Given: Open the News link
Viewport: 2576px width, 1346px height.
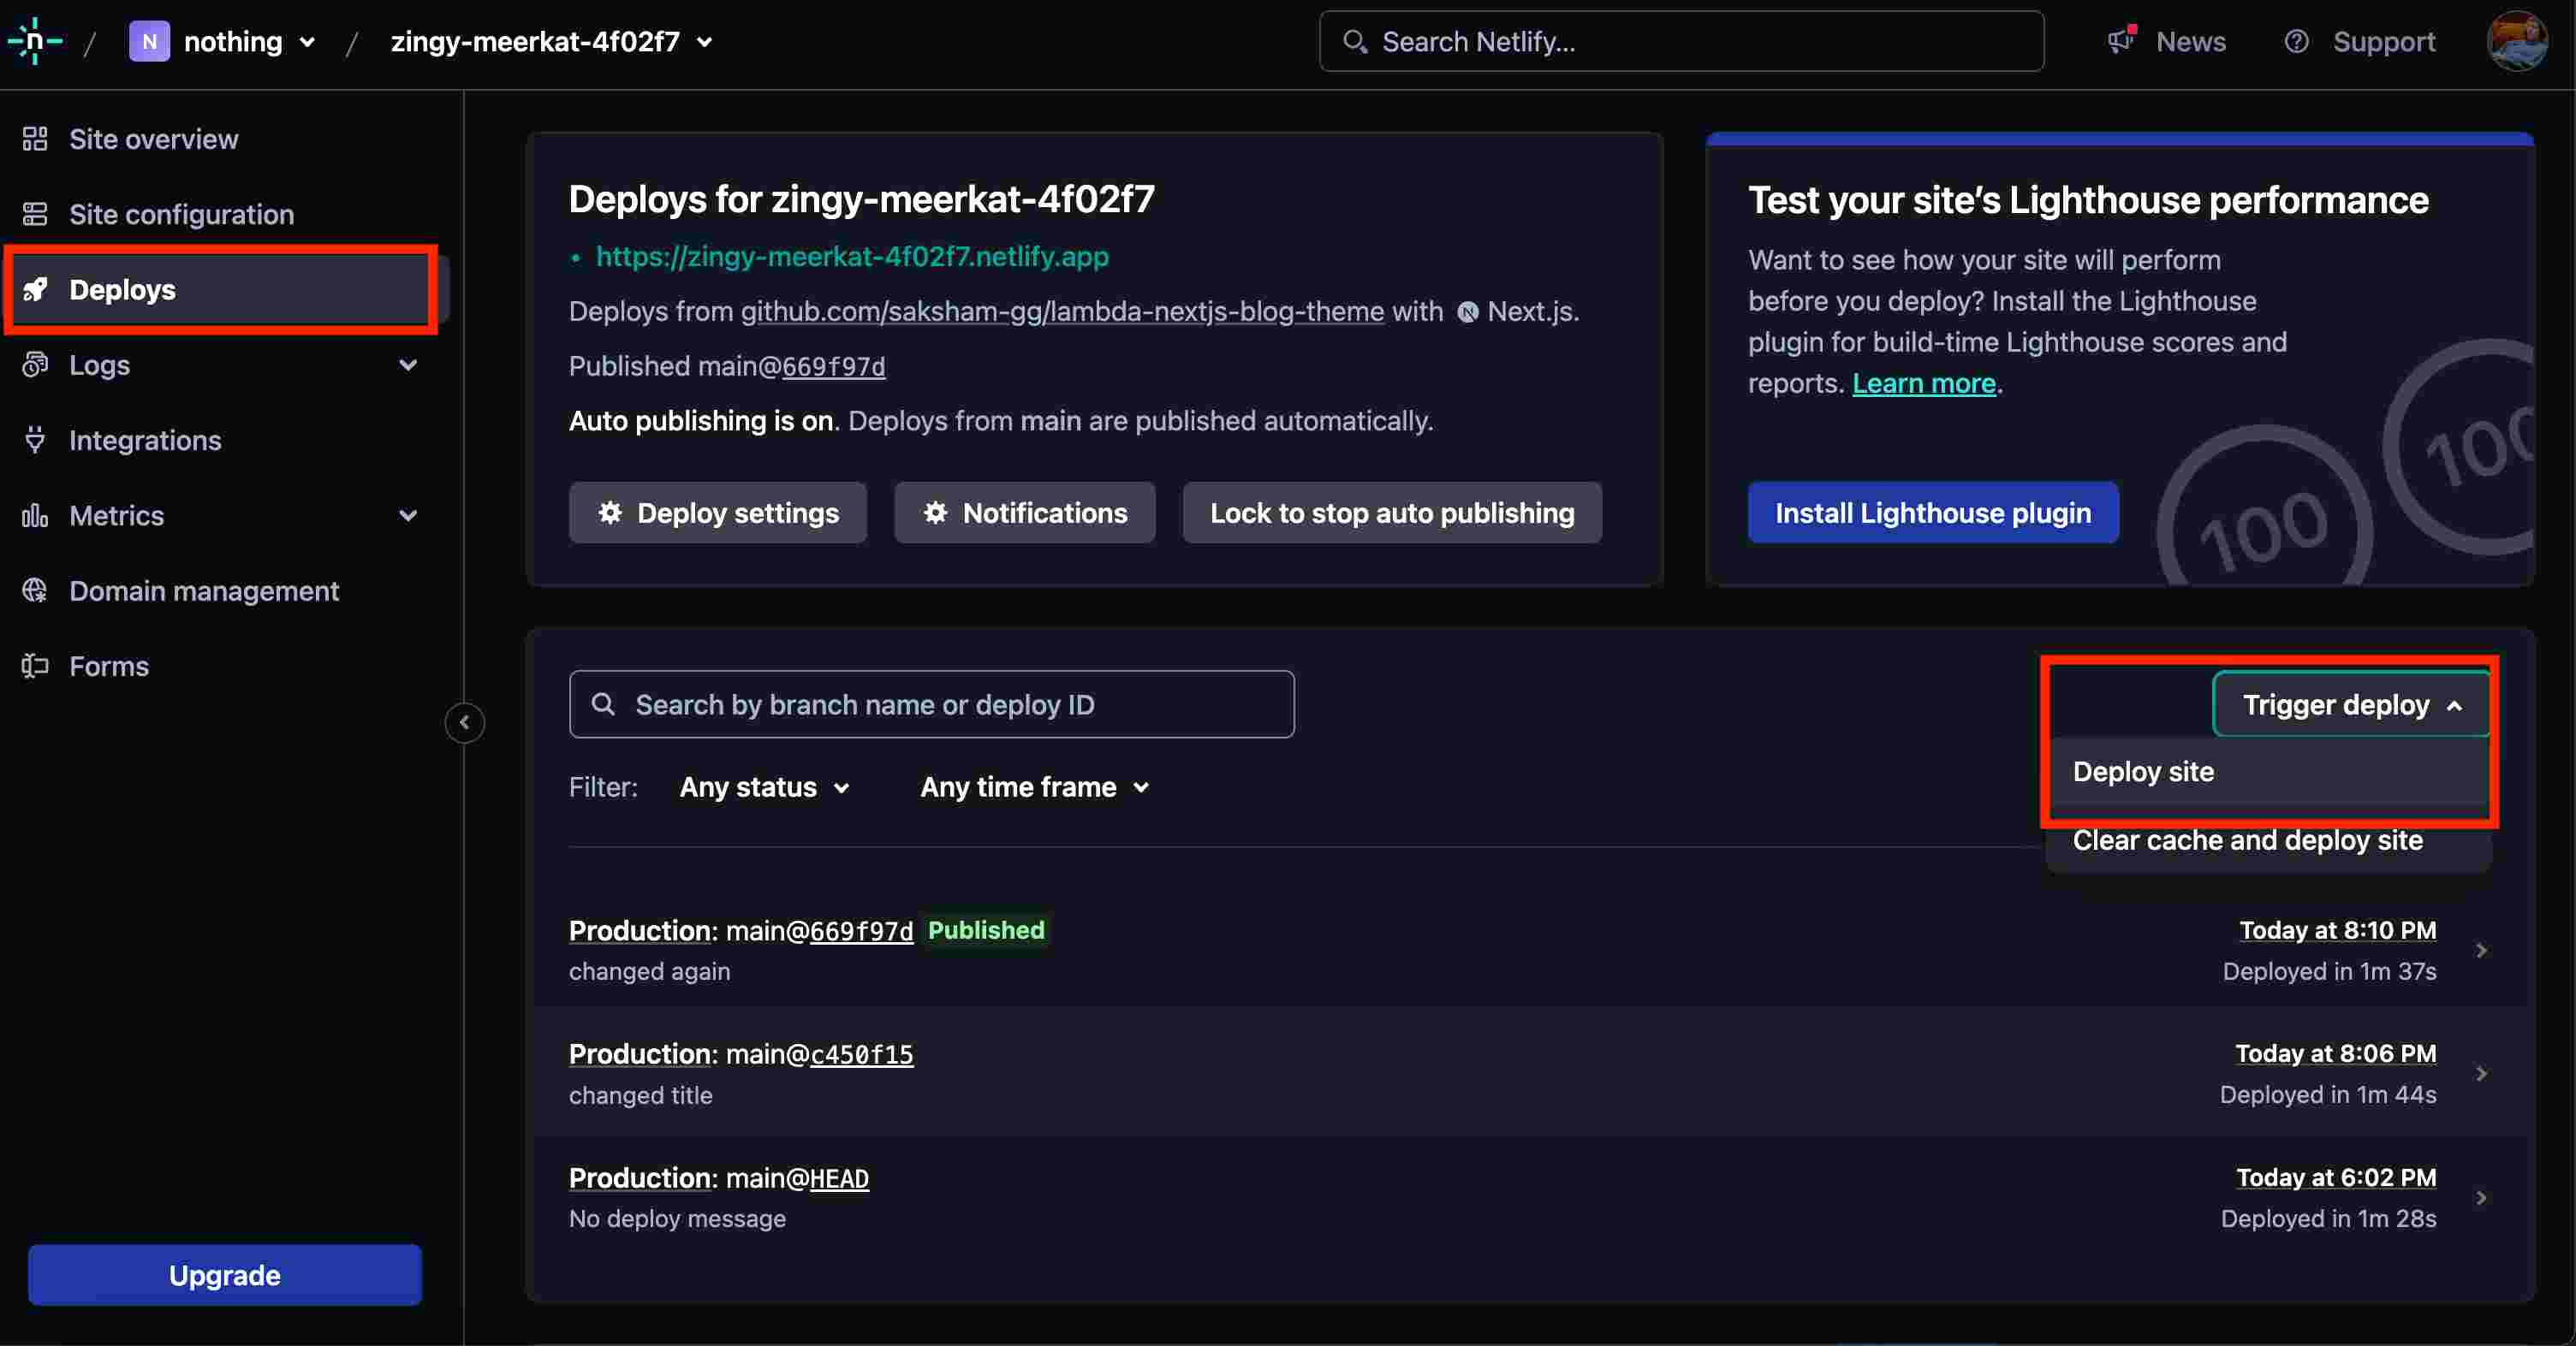Looking at the screenshot, I should click(2190, 41).
